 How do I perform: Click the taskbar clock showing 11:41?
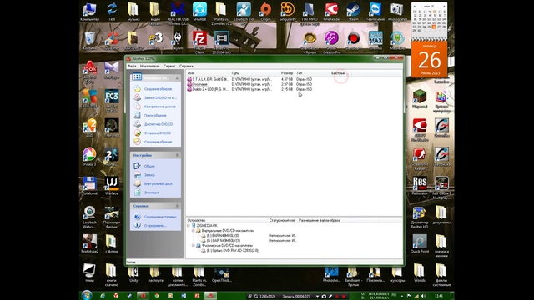point(439,296)
